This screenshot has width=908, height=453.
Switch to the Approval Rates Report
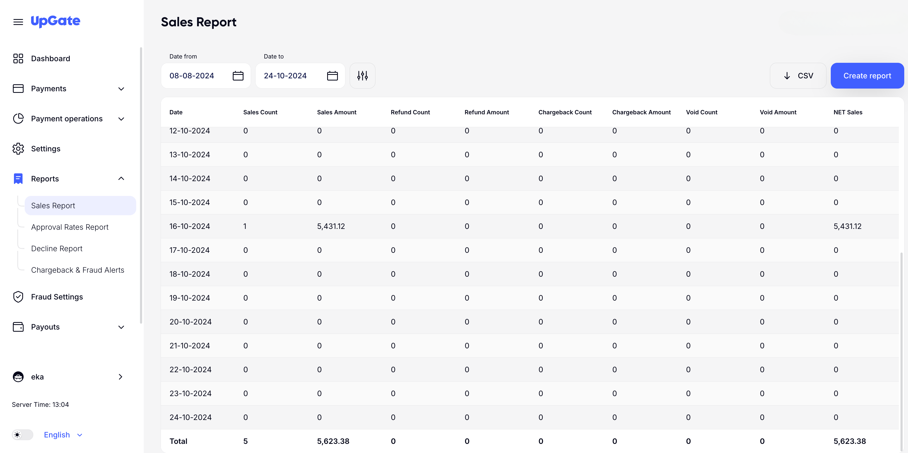point(70,227)
